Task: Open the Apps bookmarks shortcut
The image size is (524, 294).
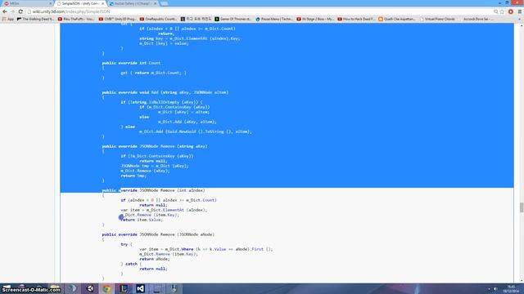Action: pos(8,19)
